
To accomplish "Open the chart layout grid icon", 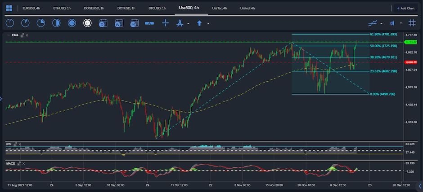I will 9,9.
